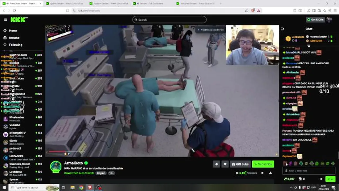Click the Brave shields icon
This screenshot has width=339, height=191.
[x=253, y=10]
